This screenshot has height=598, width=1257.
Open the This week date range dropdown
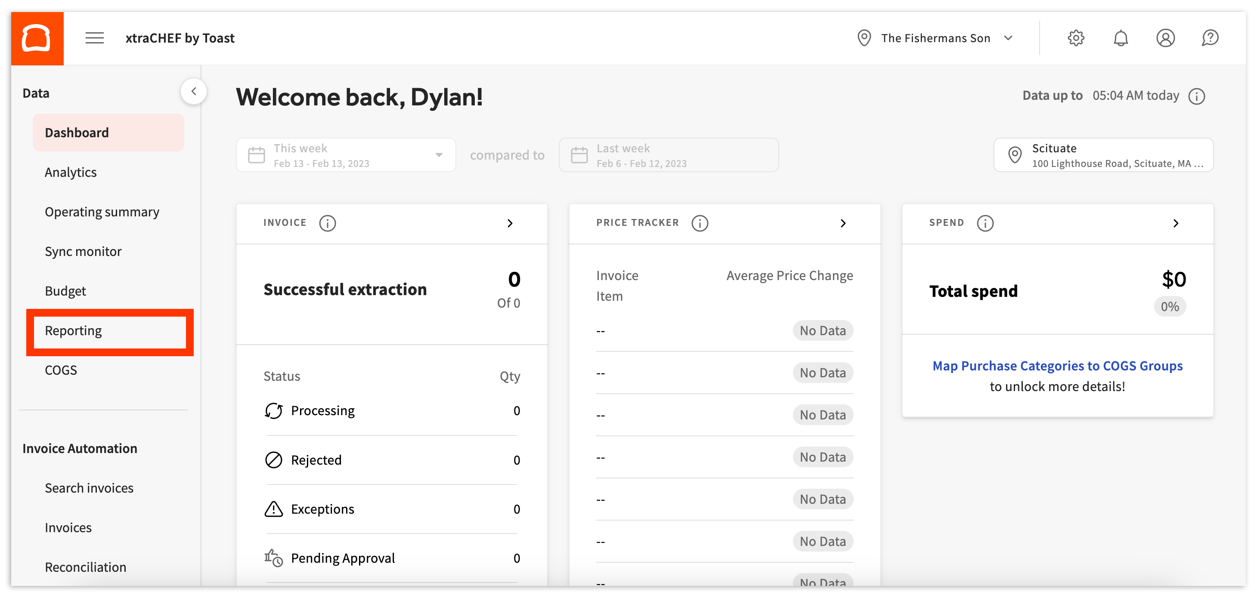346,155
